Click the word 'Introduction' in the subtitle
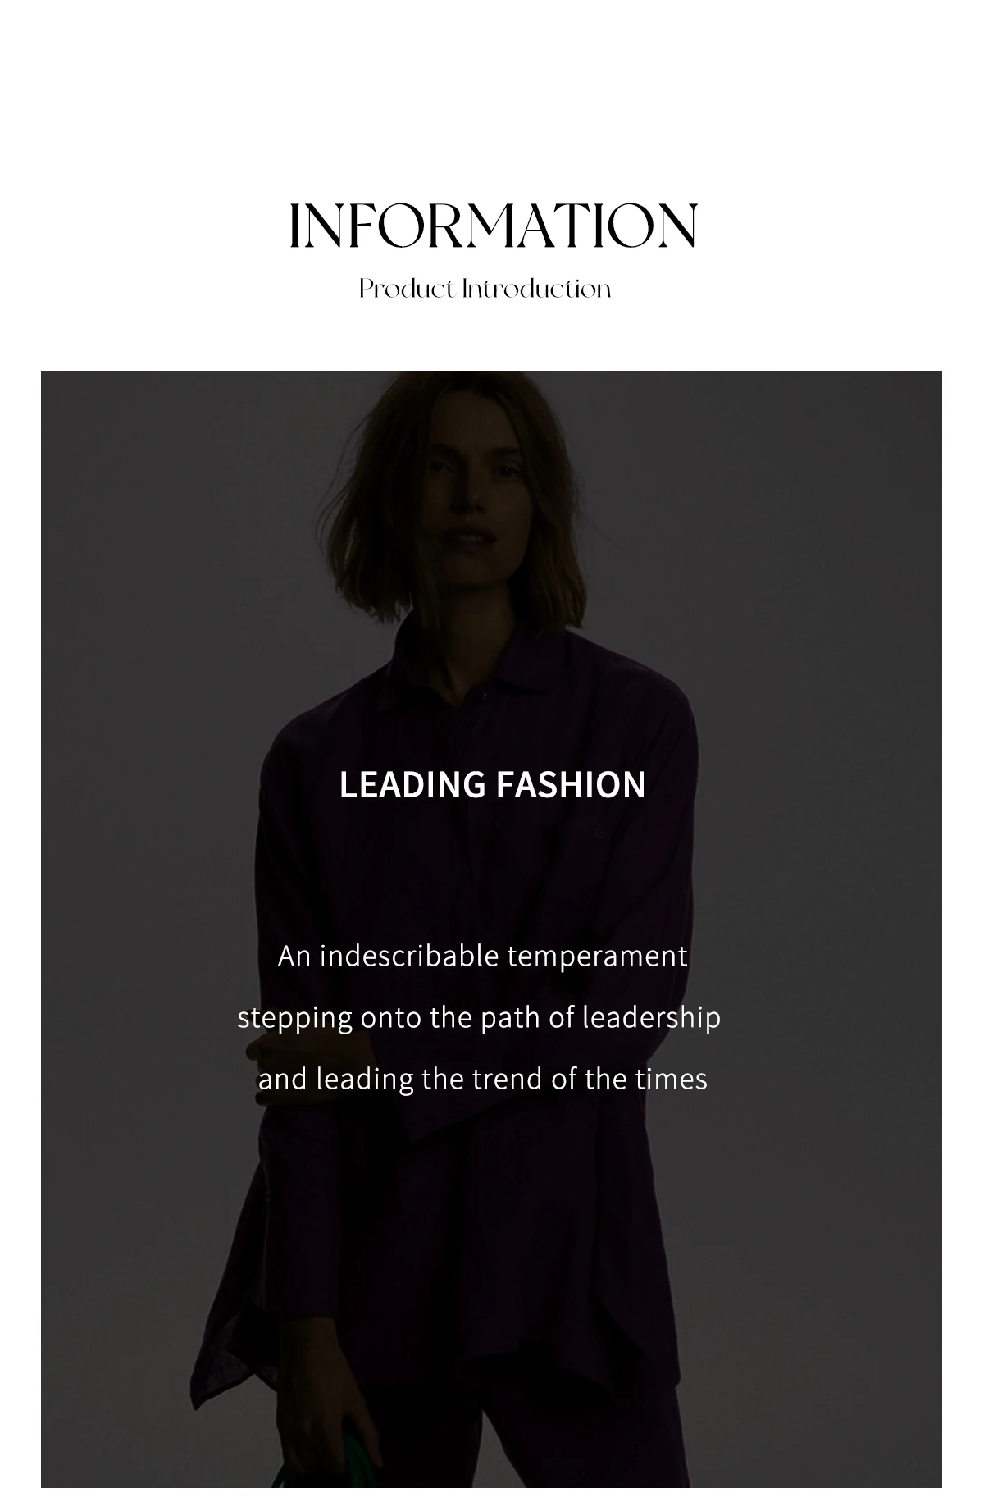The height and width of the screenshot is (1502, 984). tap(537, 290)
